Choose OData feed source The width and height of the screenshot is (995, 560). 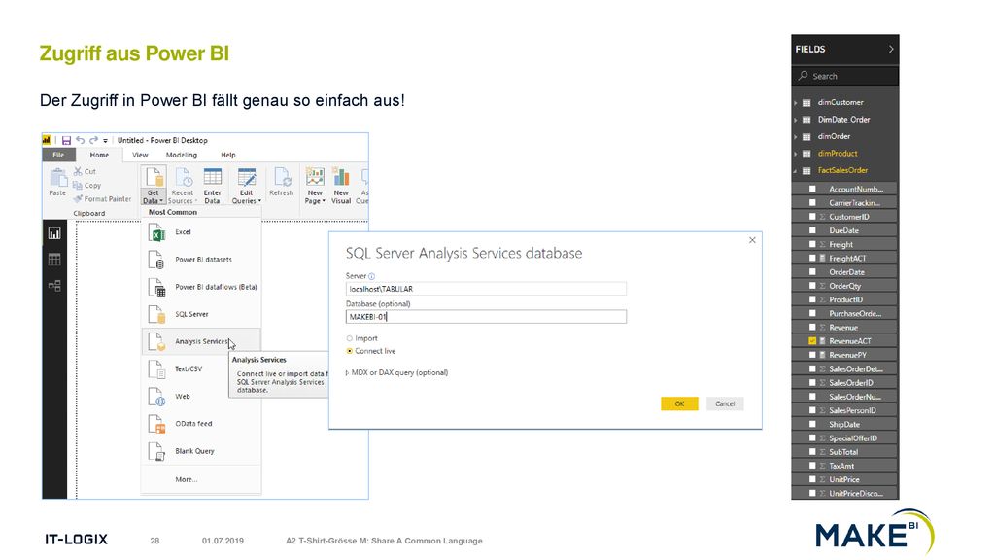201,424
